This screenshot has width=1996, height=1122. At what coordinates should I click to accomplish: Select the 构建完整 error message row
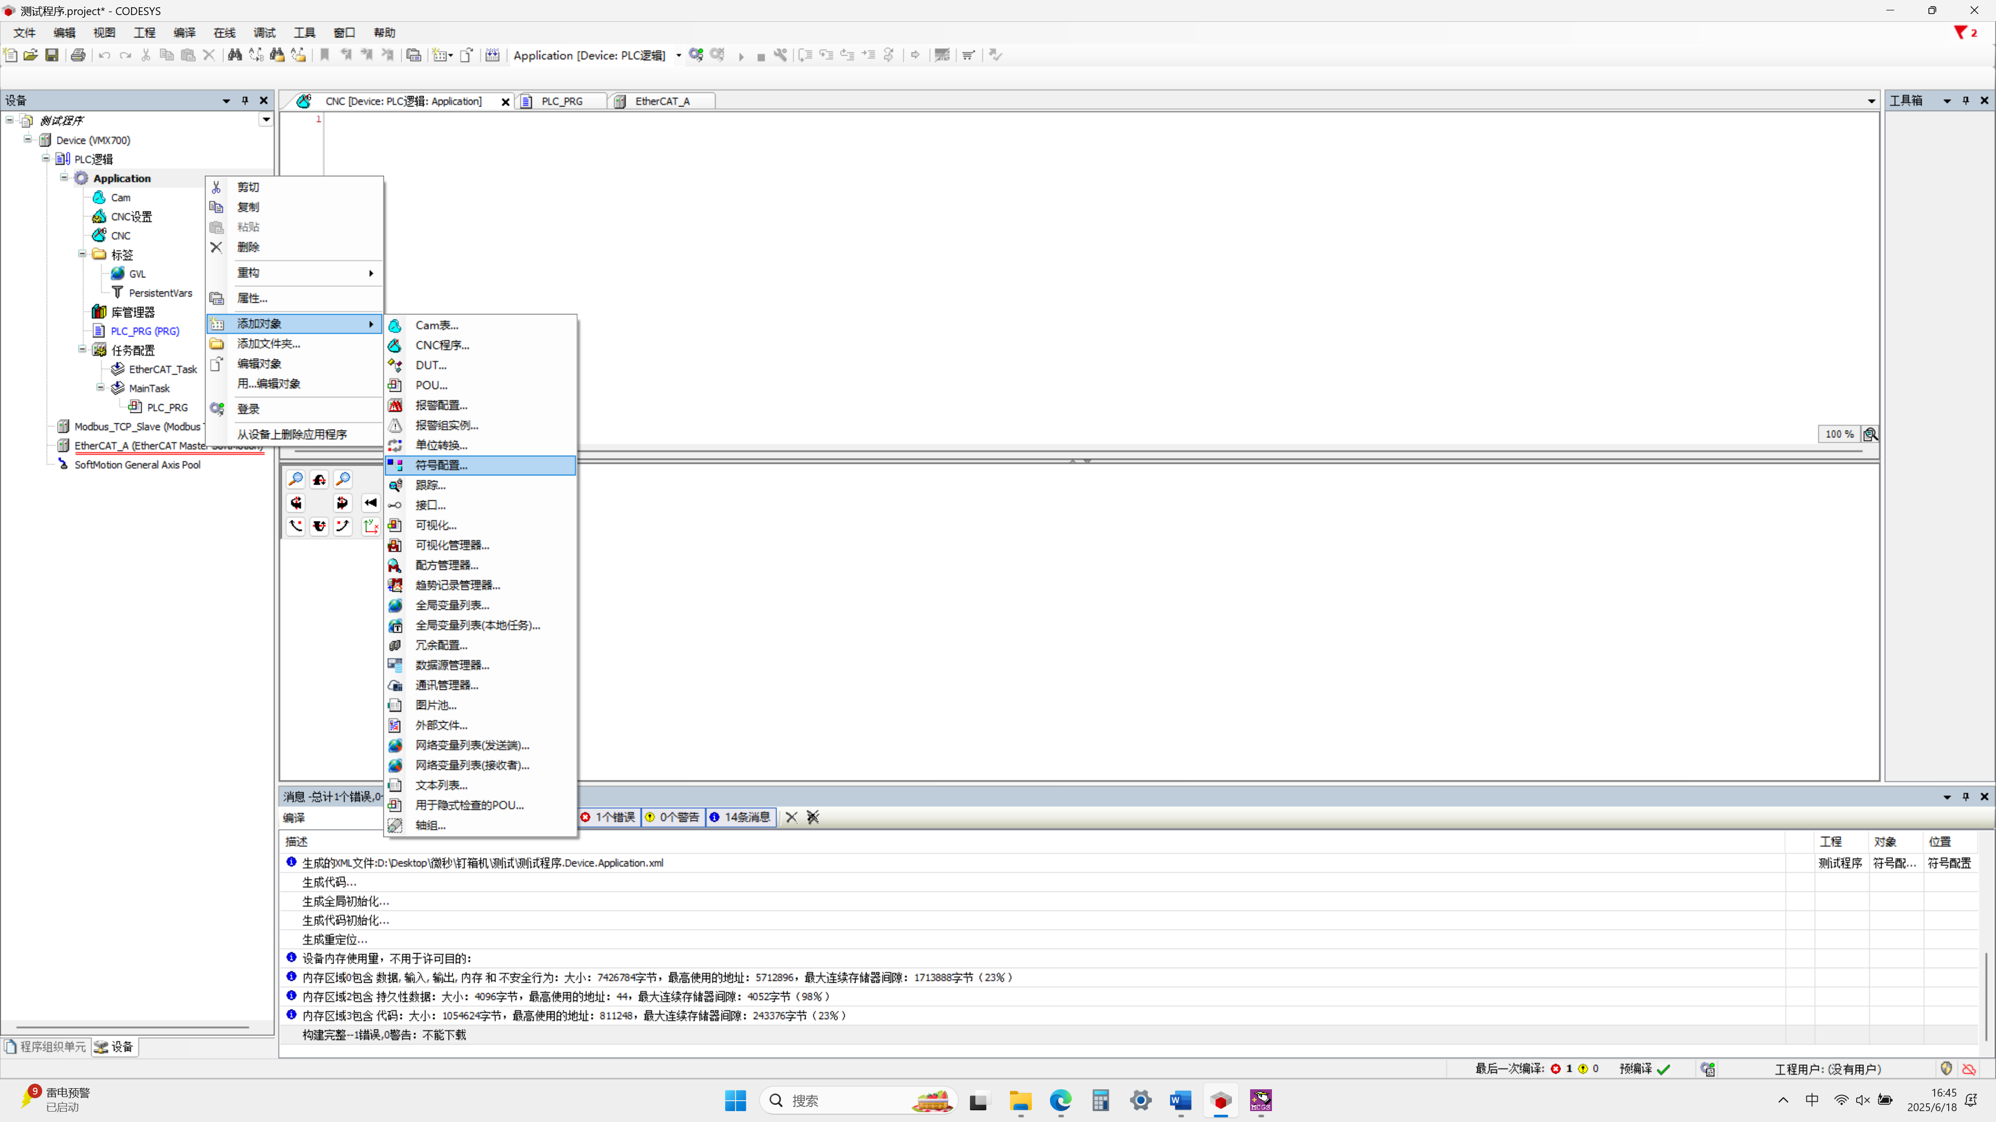[x=384, y=1035]
